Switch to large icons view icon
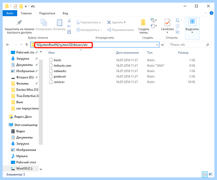Screen dimensions: 217x180 pyautogui.click(x=210, y=174)
